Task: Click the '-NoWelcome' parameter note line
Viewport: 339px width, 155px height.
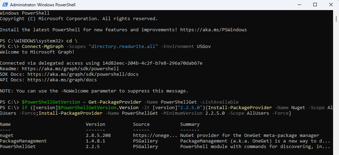Action: [94, 91]
